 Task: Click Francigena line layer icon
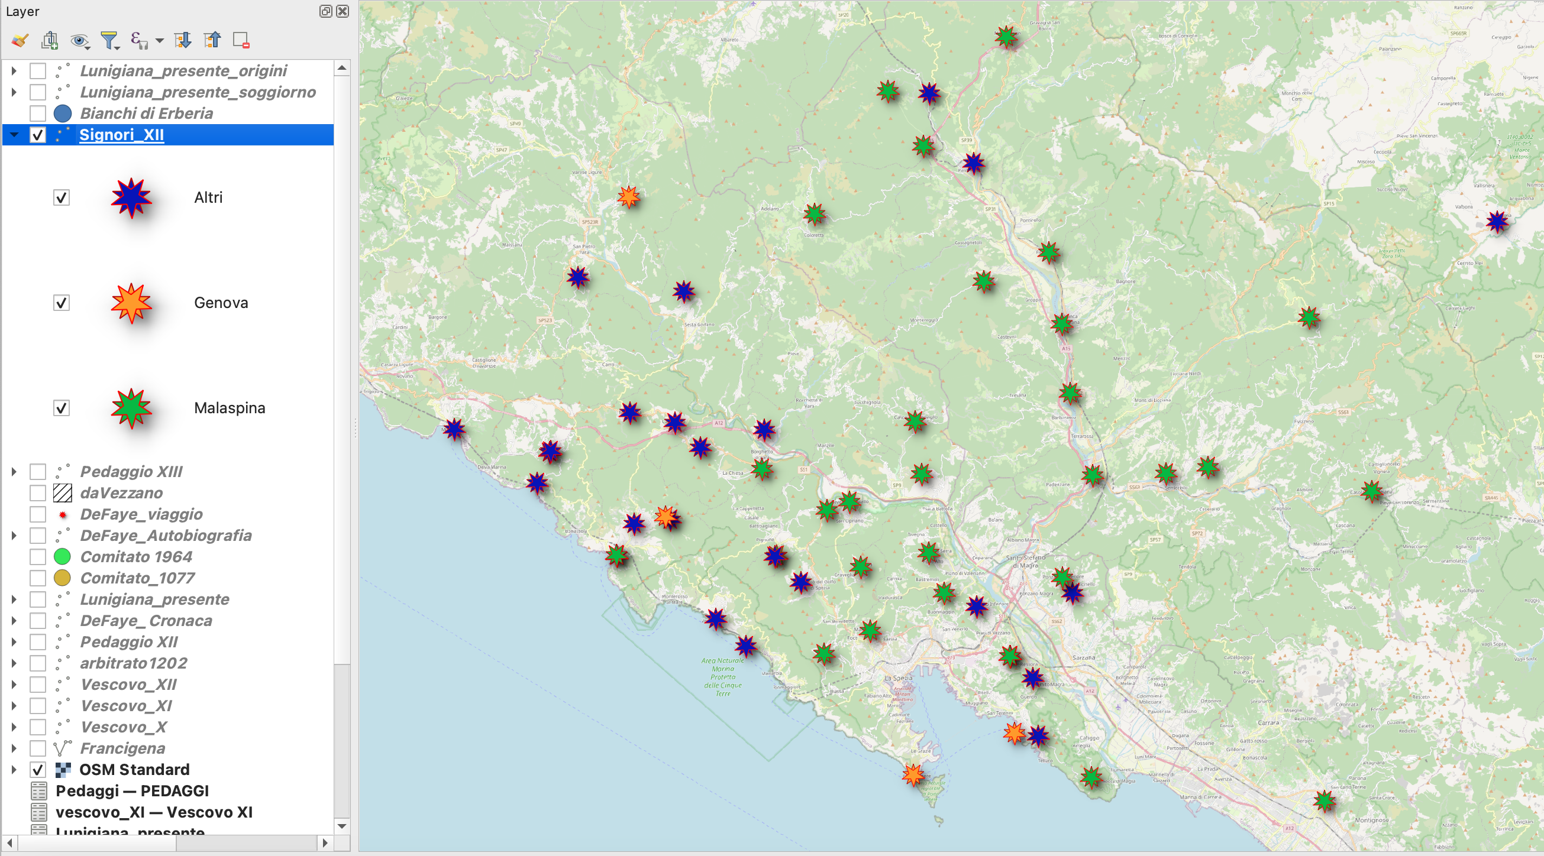click(x=62, y=748)
